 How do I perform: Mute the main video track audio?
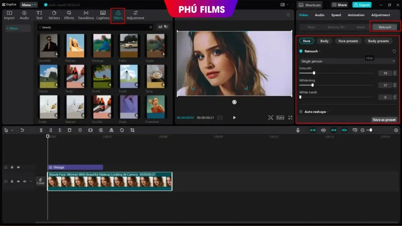tap(25, 181)
